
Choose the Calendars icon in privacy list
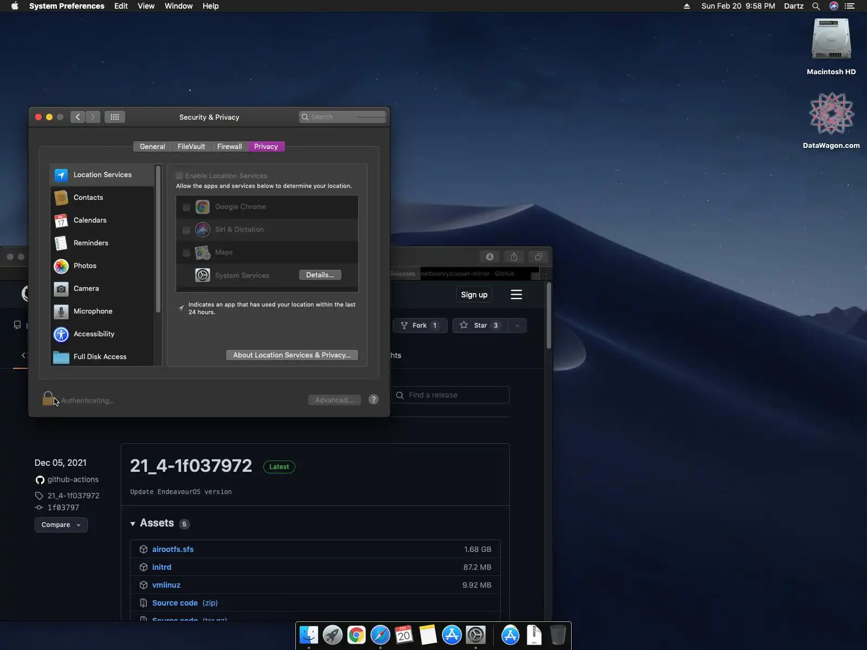pos(61,220)
